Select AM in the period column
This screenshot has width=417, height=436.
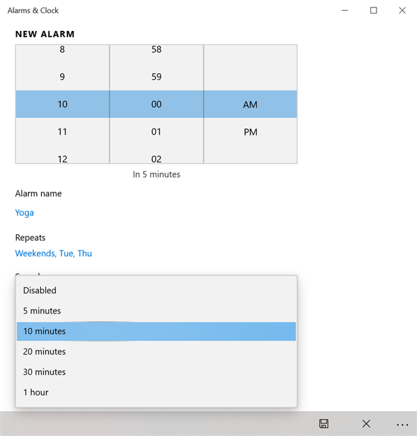click(251, 104)
